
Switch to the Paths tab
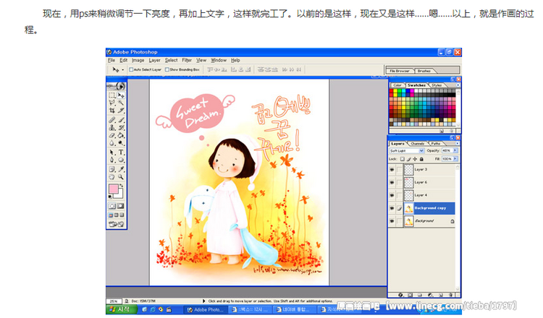(436, 143)
